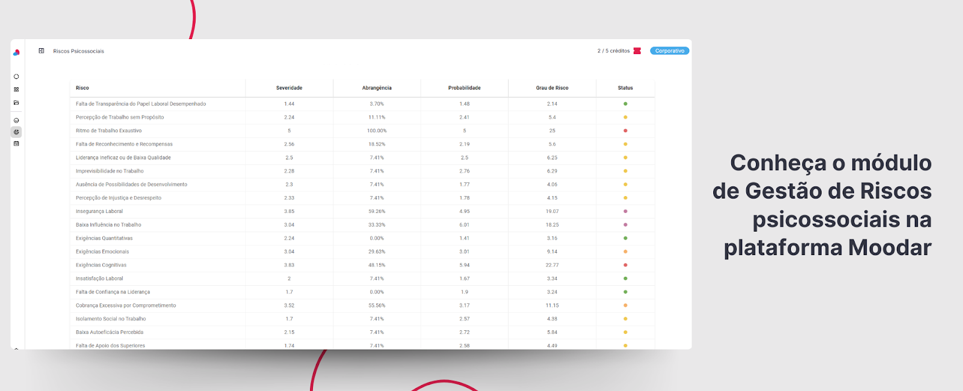The image size is (963, 391).
Task: Click the Grau de Risco value 11.15
Action: (552, 306)
